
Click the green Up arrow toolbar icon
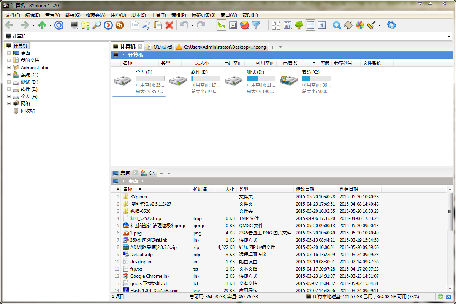42,25
